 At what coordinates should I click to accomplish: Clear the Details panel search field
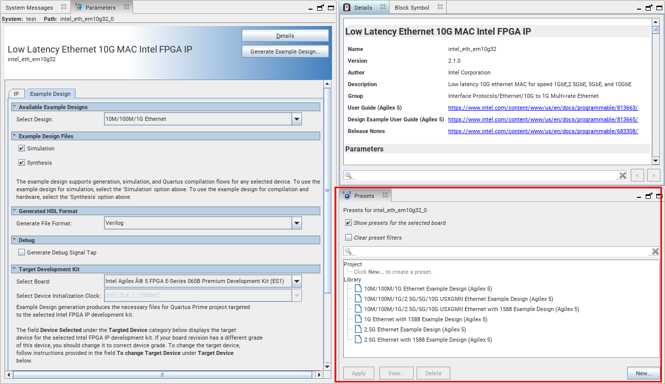point(623,175)
